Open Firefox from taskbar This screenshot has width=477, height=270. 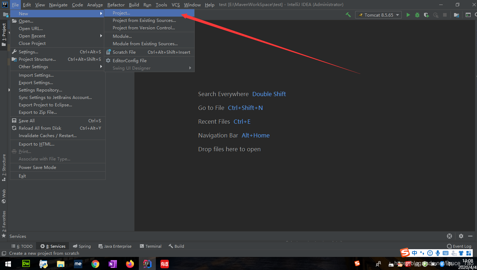130,264
